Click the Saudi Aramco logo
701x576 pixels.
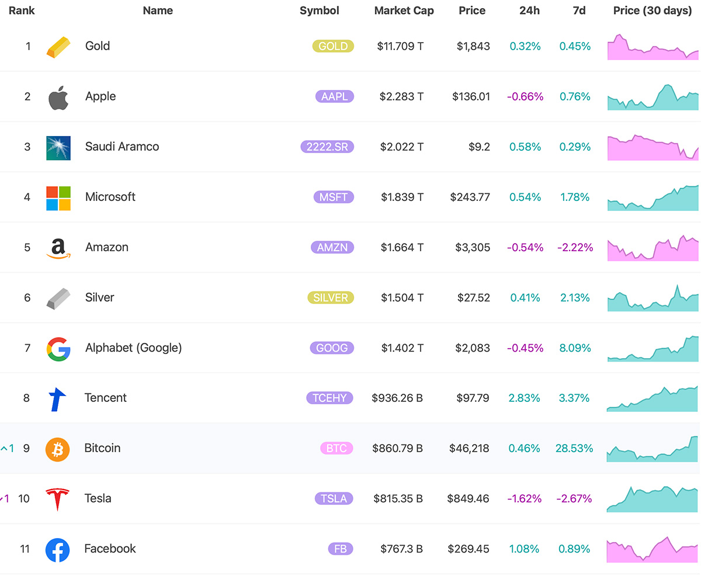pos(58,148)
